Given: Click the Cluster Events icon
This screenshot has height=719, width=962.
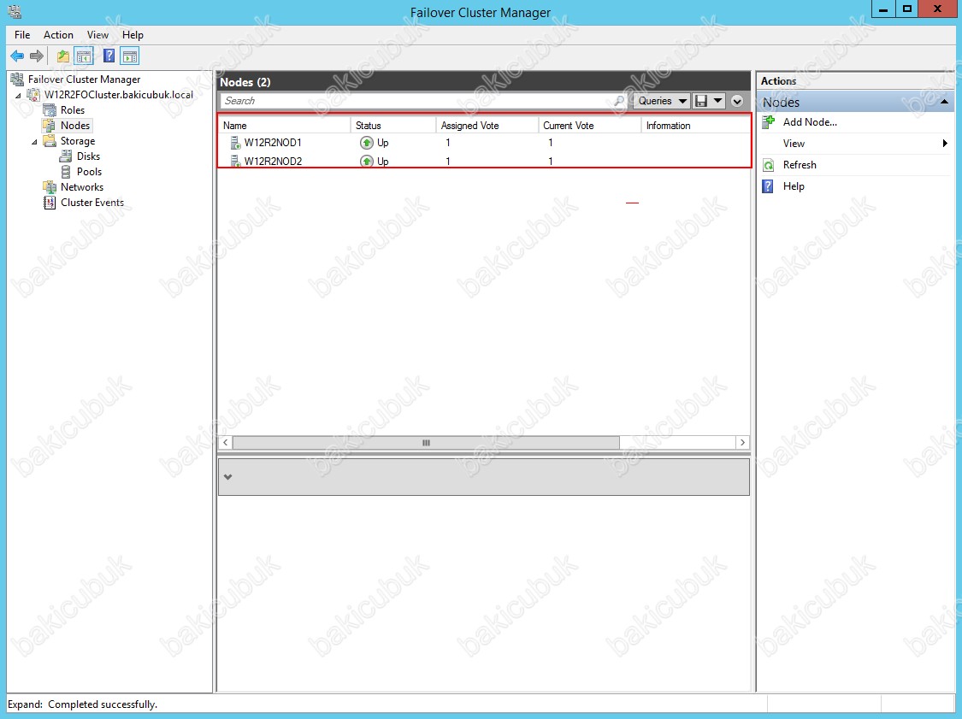Looking at the screenshot, I should 50,203.
